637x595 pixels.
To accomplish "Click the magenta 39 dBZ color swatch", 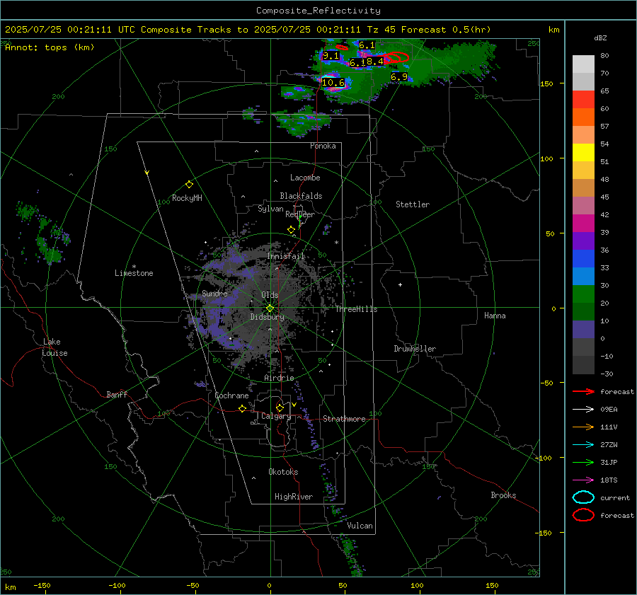I will [583, 224].
